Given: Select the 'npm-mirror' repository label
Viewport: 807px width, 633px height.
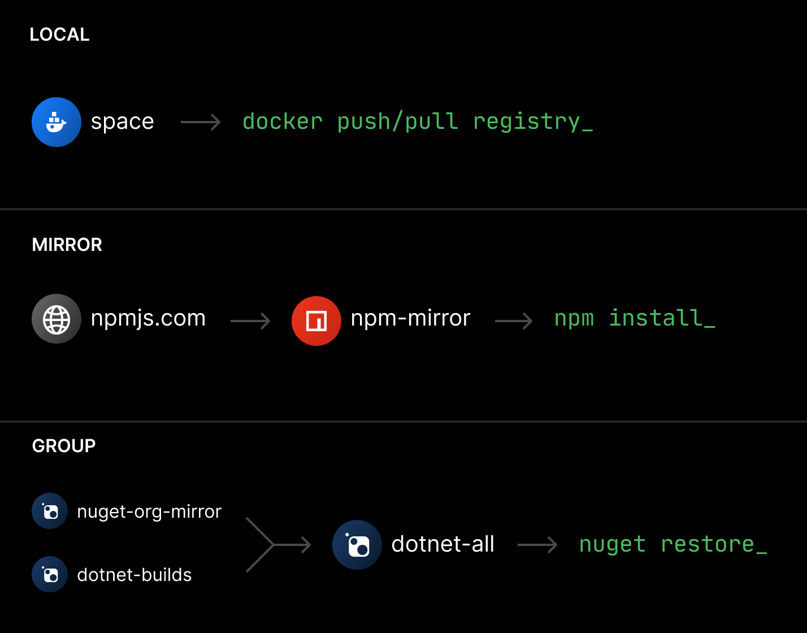Looking at the screenshot, I should [410, 319].
